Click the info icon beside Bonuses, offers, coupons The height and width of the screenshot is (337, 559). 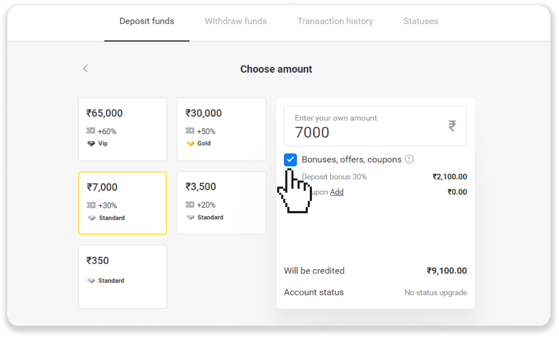point(409,159)
